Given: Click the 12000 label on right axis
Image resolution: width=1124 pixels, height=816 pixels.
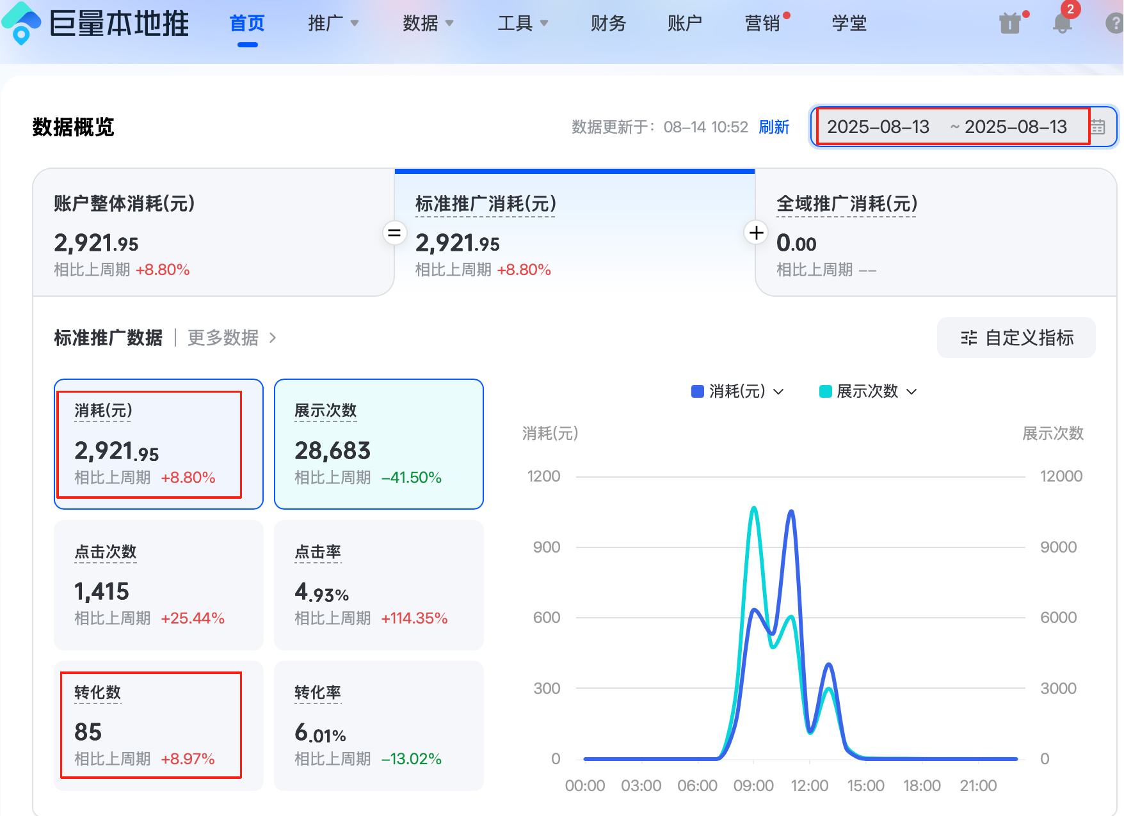Looking at the screenshot, I should click(x=1061, y=476).
